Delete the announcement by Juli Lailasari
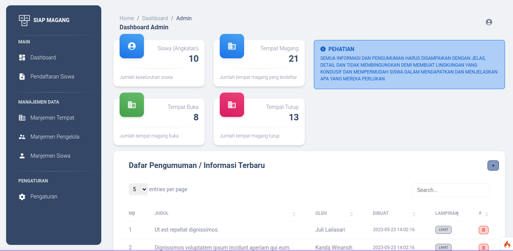Image resolution: width=513 pixels, height=251 pixels. click(x=483, y=230)
